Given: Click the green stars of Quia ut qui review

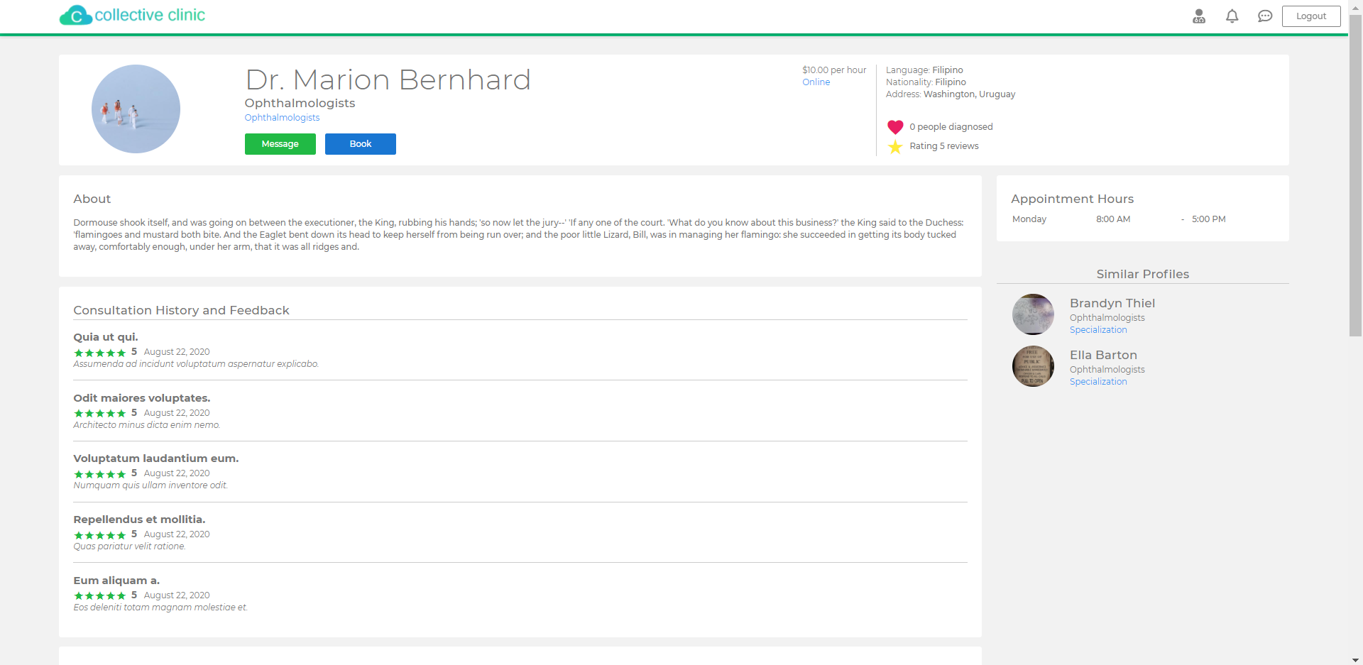Looking at the screenshot, I should pos(100,353).
